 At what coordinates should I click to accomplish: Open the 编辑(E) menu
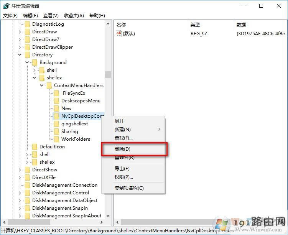(x=31, y=16)
